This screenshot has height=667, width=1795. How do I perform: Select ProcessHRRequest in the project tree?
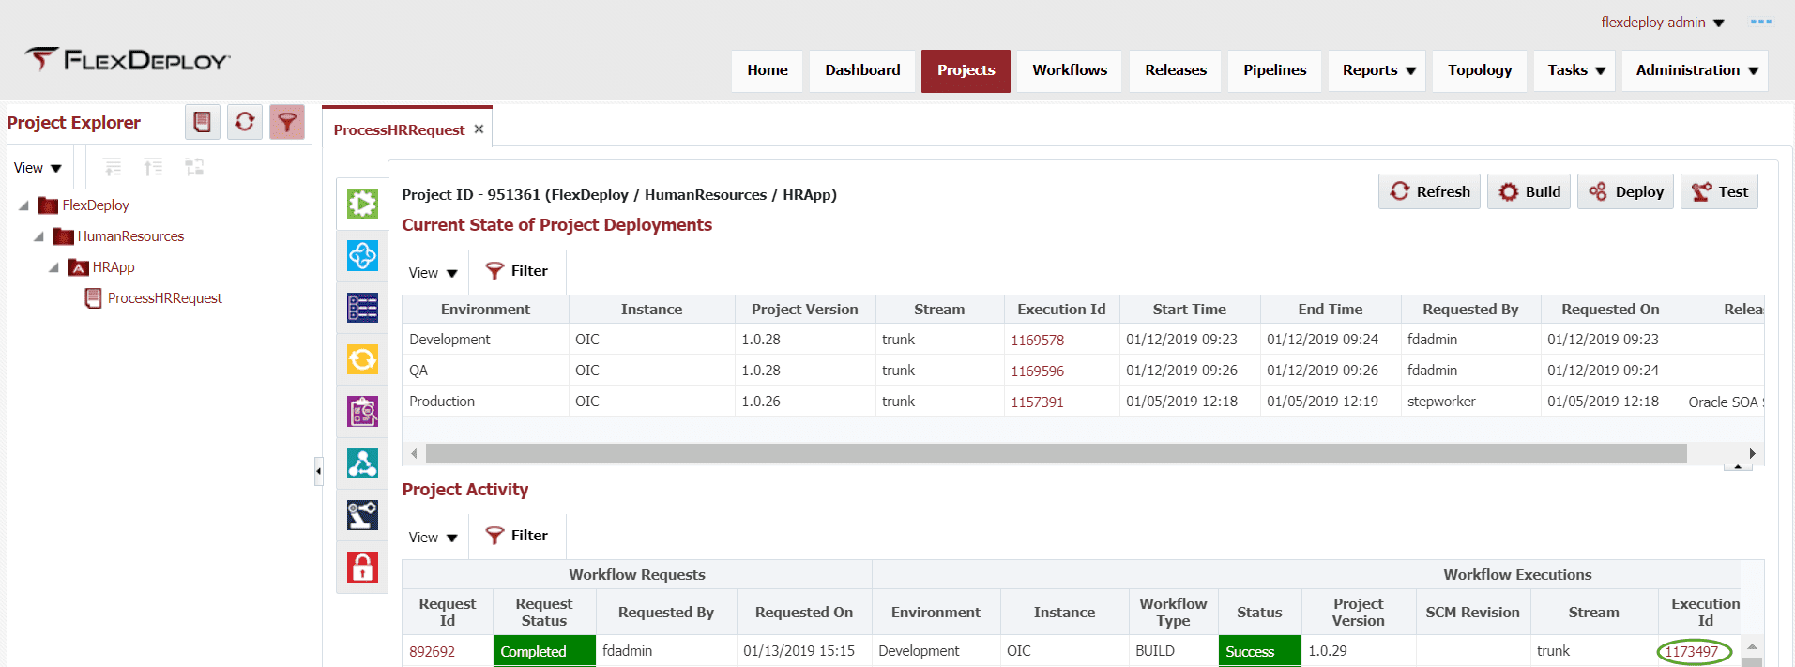[164, 298]
